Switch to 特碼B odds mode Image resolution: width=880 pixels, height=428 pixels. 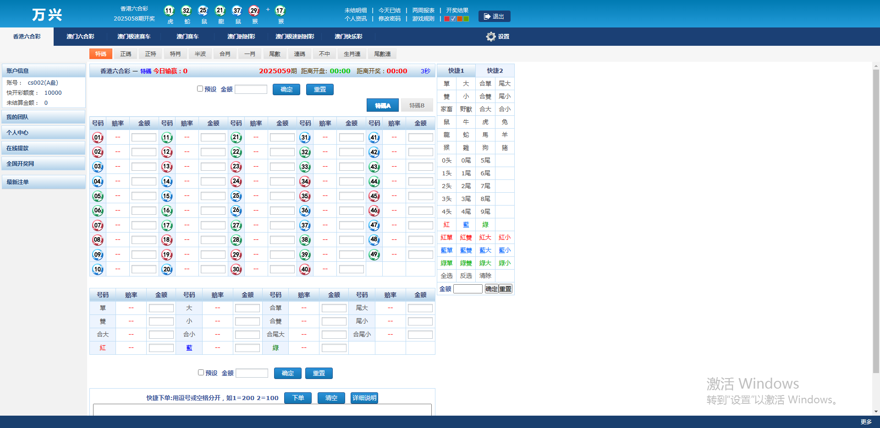click(417, 106)
